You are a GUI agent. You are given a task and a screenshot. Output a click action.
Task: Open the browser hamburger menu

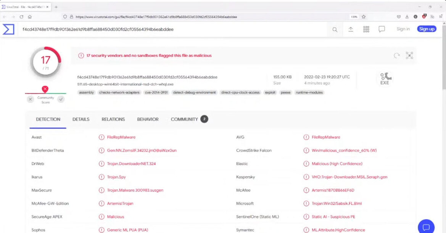coord(441,17)
